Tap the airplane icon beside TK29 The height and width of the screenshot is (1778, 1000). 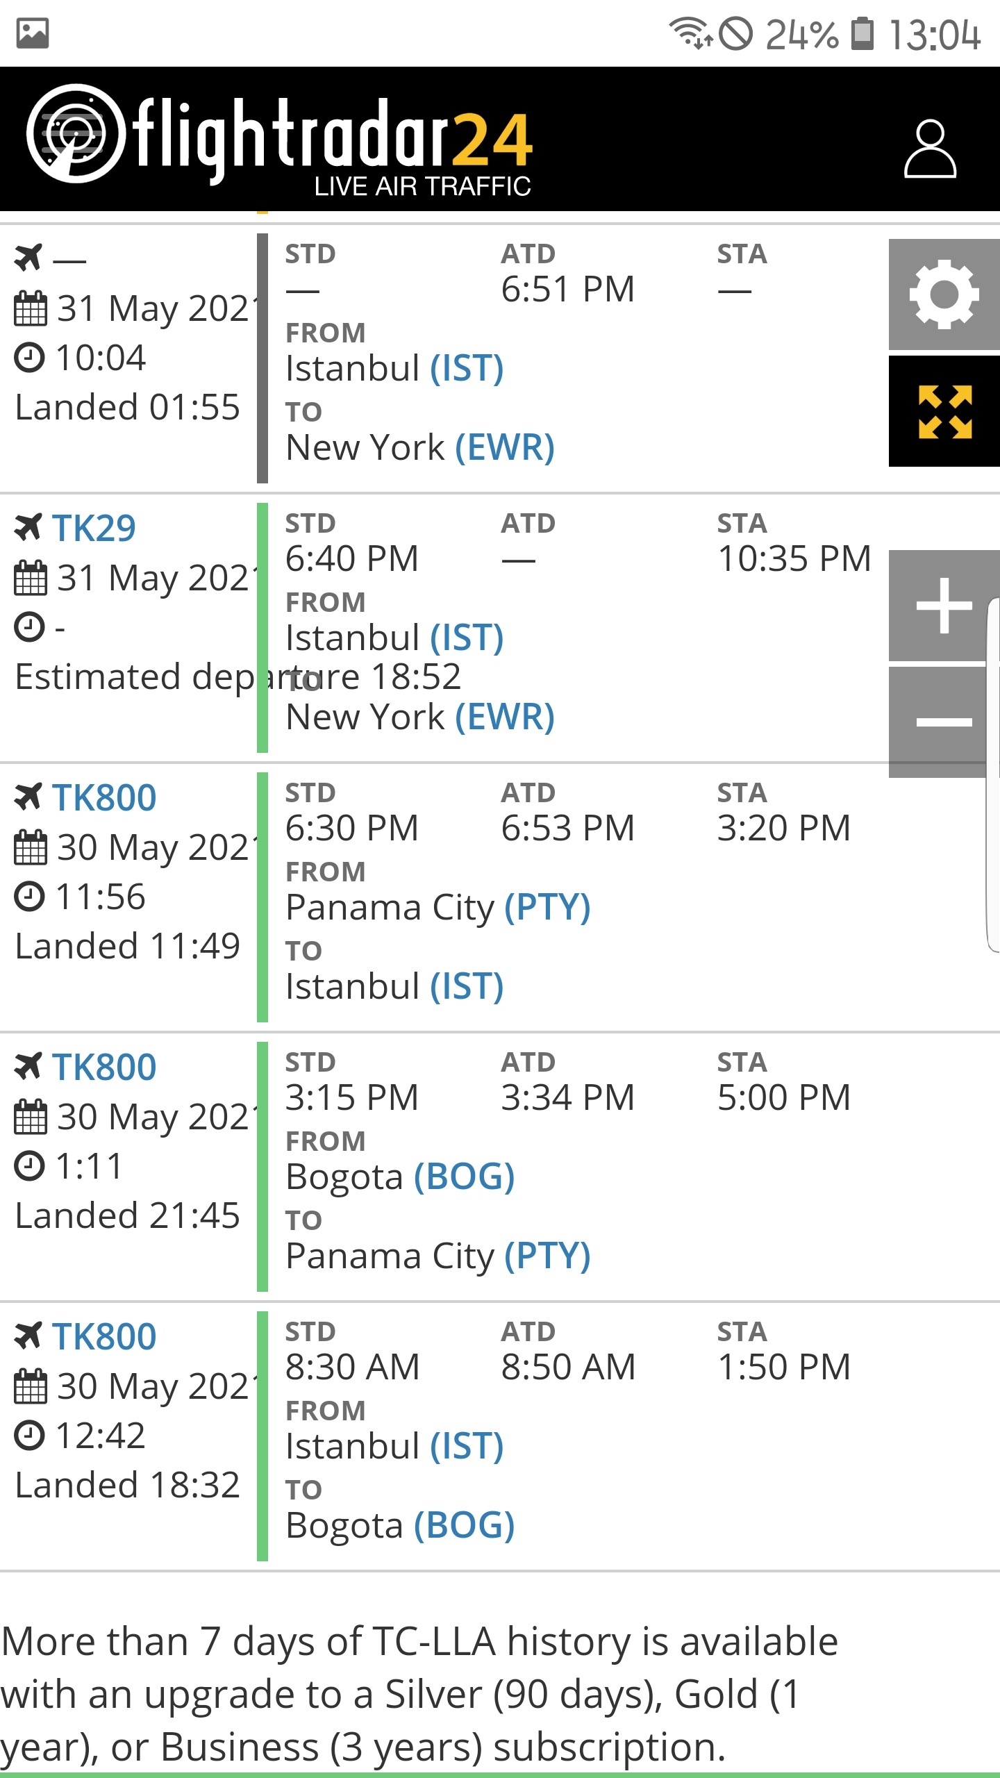pyautogui.click(x=28, y=528)
